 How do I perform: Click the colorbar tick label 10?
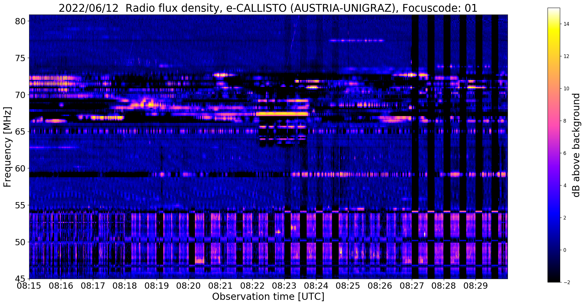pos(566,89)
